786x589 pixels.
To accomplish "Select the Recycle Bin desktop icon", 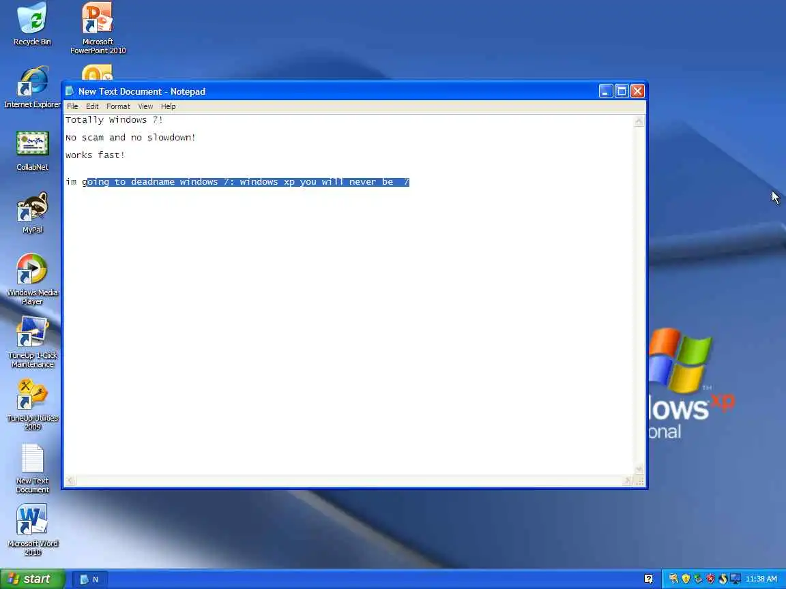I will tap(32, 24).
